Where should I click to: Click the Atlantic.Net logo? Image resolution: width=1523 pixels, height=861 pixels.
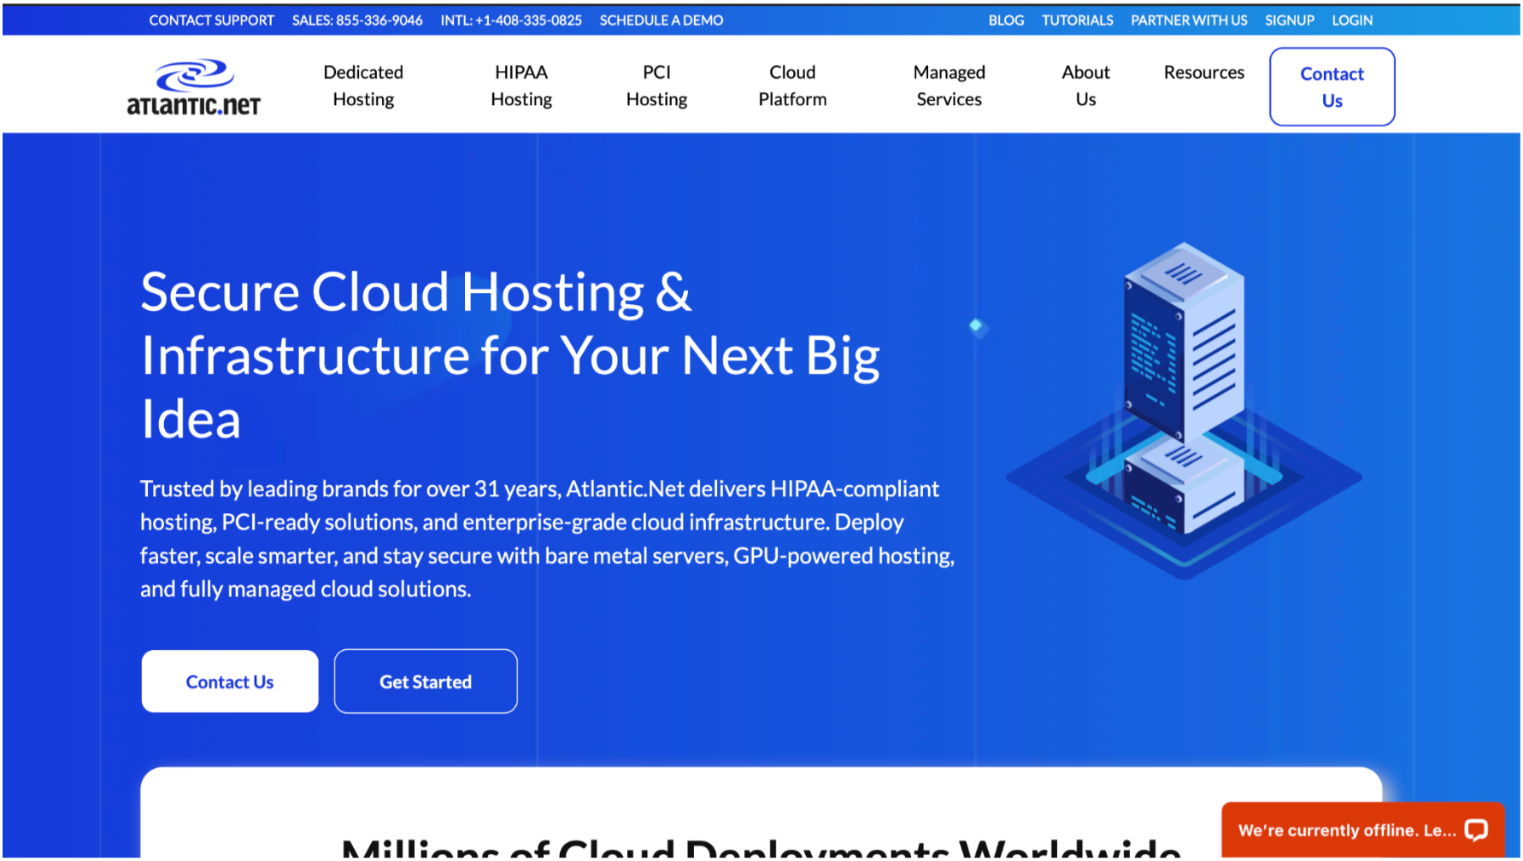tap(194, 87)
